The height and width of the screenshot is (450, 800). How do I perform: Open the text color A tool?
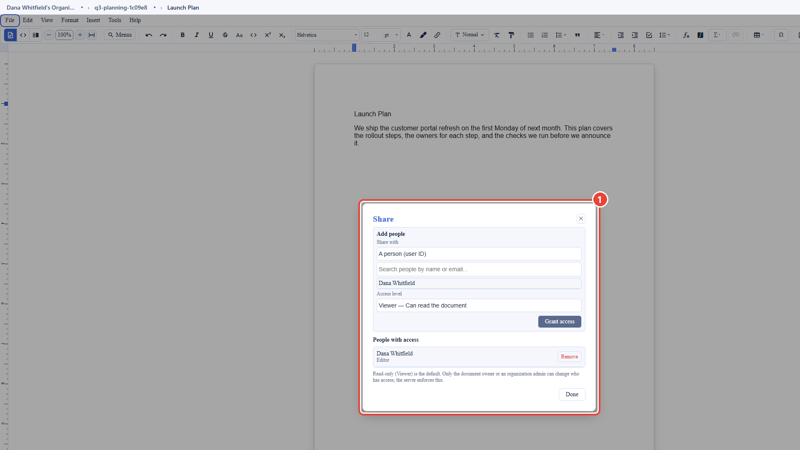tap(409, 35)
